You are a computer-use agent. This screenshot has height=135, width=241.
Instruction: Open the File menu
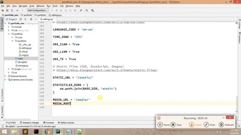coord(3,6)
